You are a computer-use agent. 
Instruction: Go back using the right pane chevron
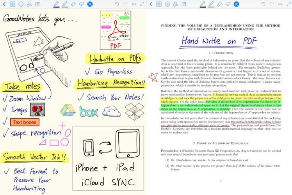tap(151, 4)
